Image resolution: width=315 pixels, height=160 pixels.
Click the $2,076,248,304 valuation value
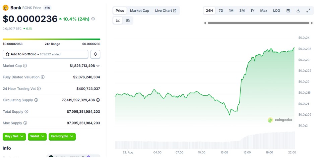point(86,77)
